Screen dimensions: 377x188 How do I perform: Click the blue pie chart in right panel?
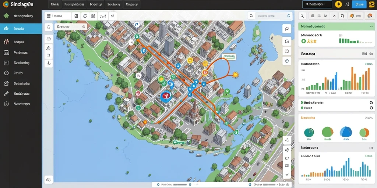pos(346,132)
